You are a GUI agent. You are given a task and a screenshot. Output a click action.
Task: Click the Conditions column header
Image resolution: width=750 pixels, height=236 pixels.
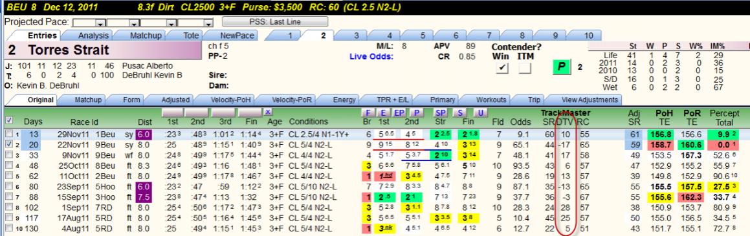[309, 122]
